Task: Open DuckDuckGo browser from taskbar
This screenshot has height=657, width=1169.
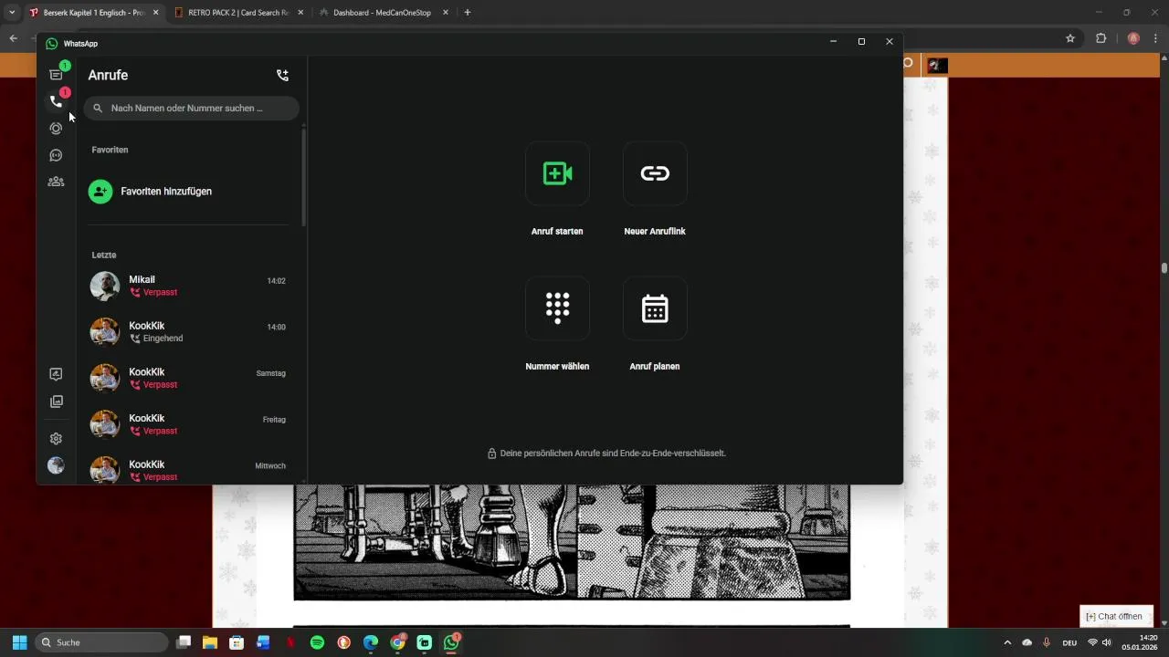Action: point(343,642)
